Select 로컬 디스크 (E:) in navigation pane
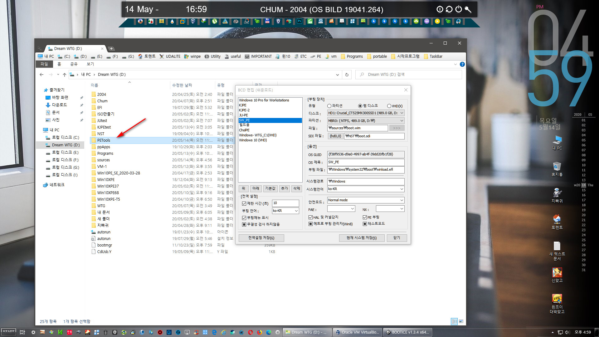Screen dimensions: 599x337 (x=65, y=153)
